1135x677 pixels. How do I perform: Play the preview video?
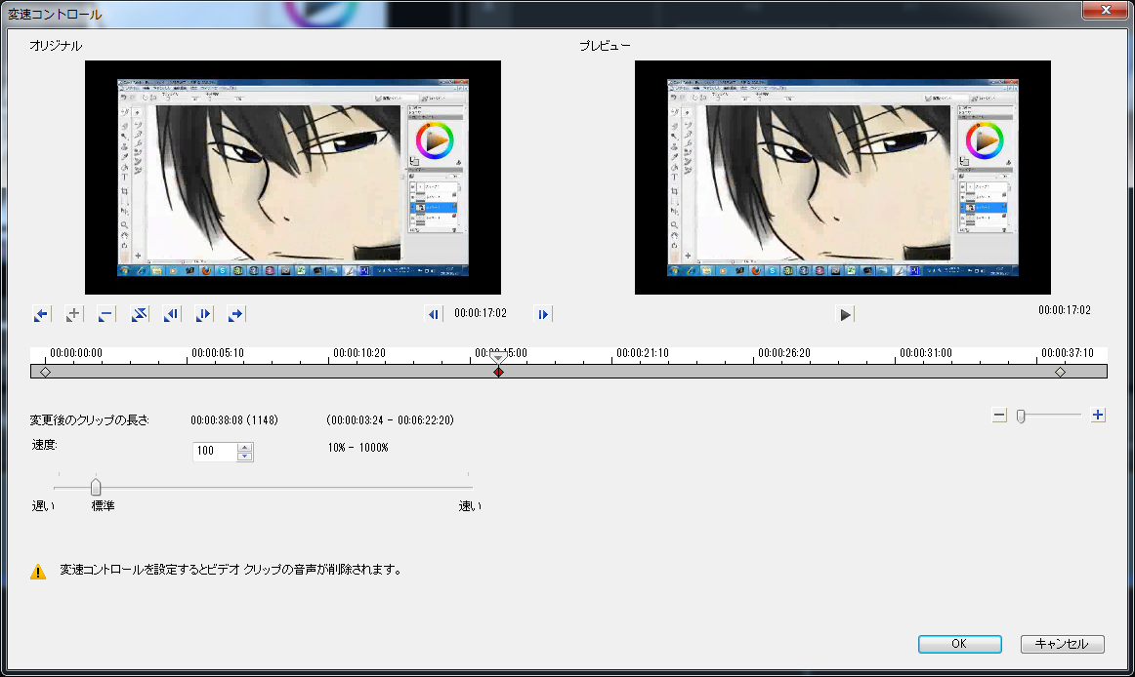[x=845, y=314]
